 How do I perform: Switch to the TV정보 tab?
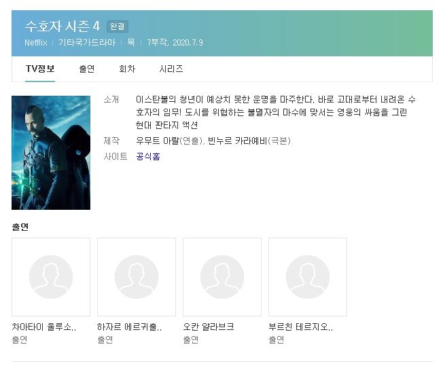coord(40,69)
